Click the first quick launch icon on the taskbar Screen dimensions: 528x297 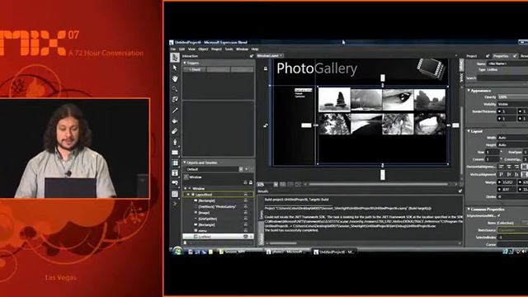[x=191, y=252]
